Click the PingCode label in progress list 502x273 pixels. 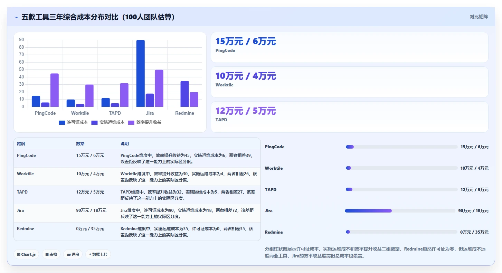(275, 147)
